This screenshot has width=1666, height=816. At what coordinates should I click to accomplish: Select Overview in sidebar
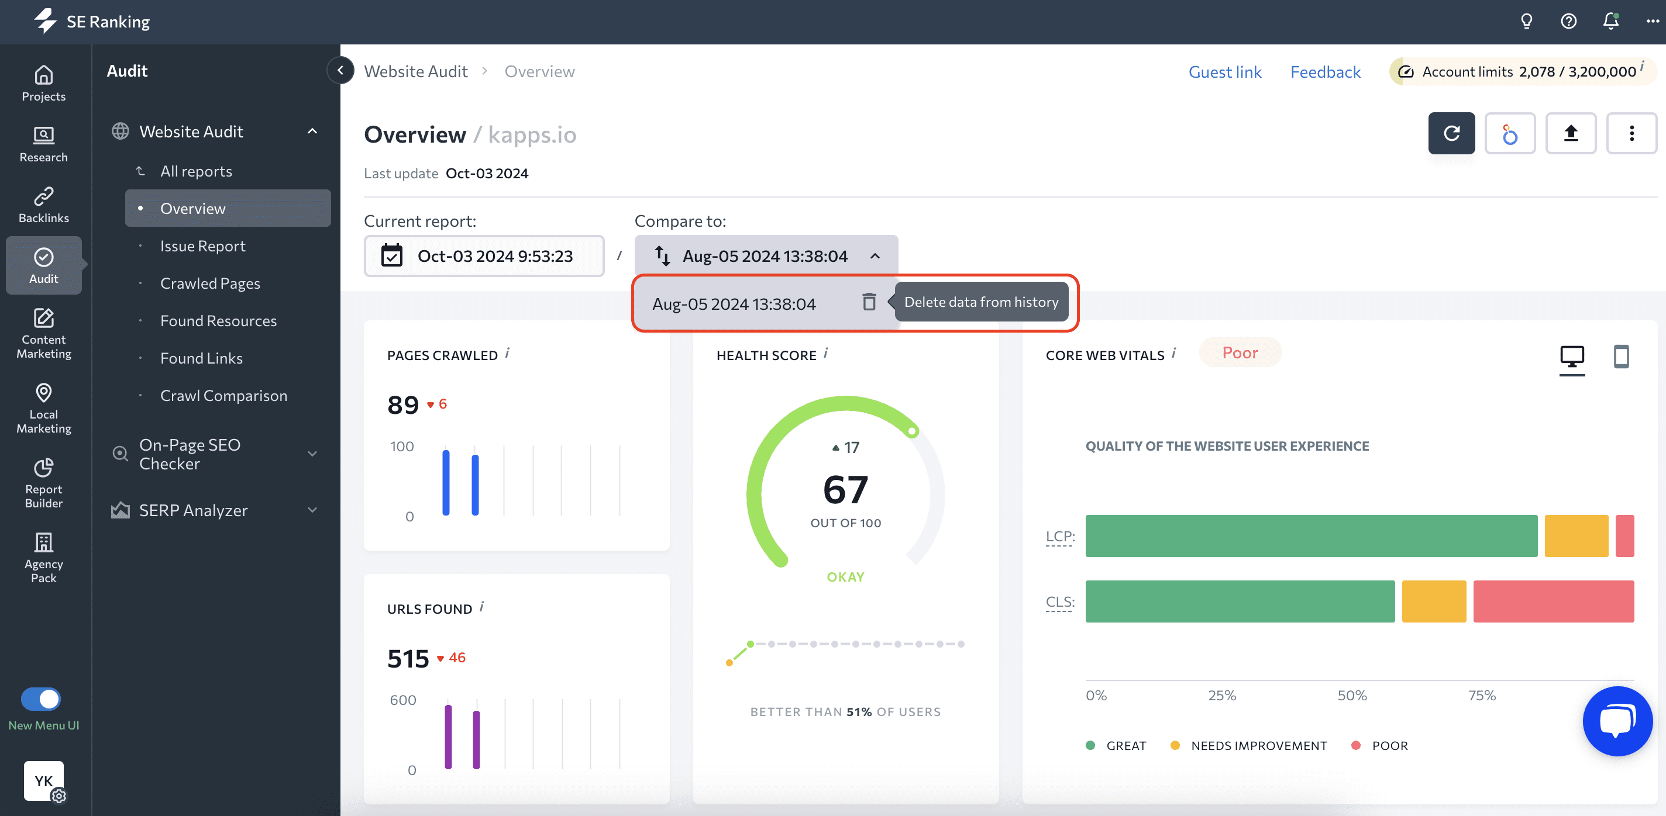[x=228, y=208]
